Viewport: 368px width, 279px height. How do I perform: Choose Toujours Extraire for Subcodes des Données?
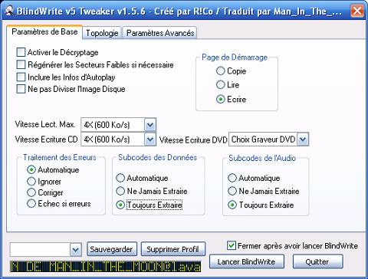click(x=120, y=205)
